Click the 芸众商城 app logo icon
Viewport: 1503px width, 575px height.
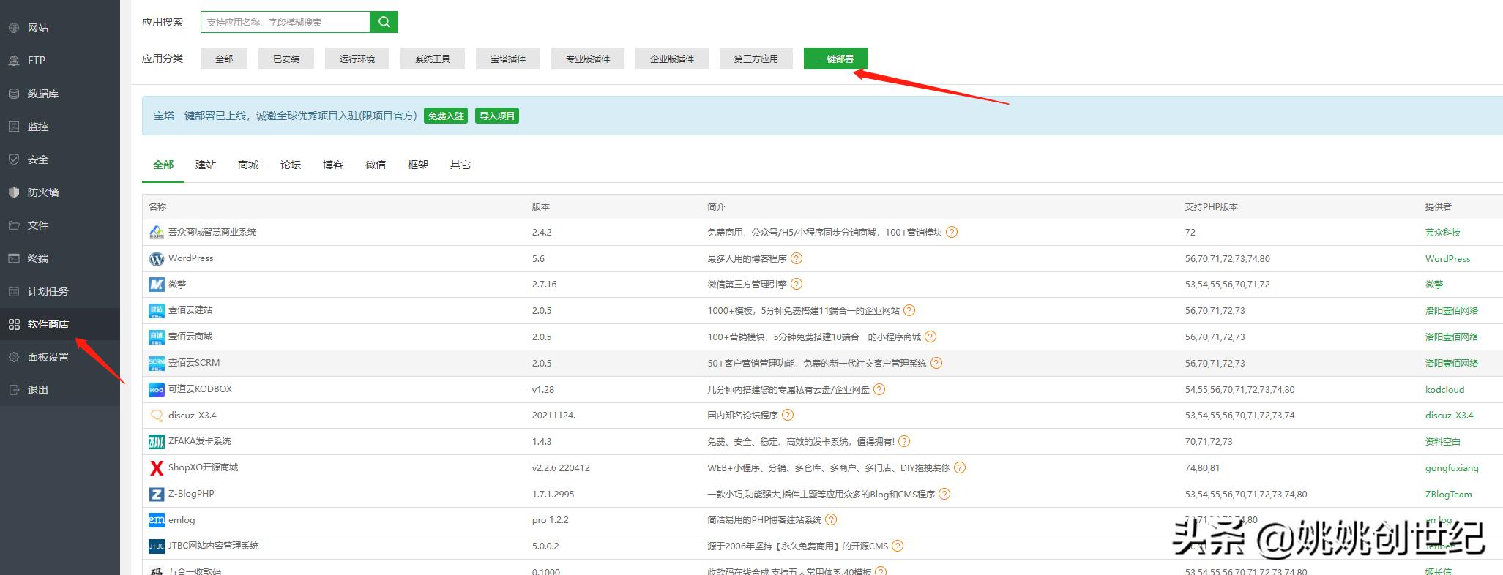point(157,233)
